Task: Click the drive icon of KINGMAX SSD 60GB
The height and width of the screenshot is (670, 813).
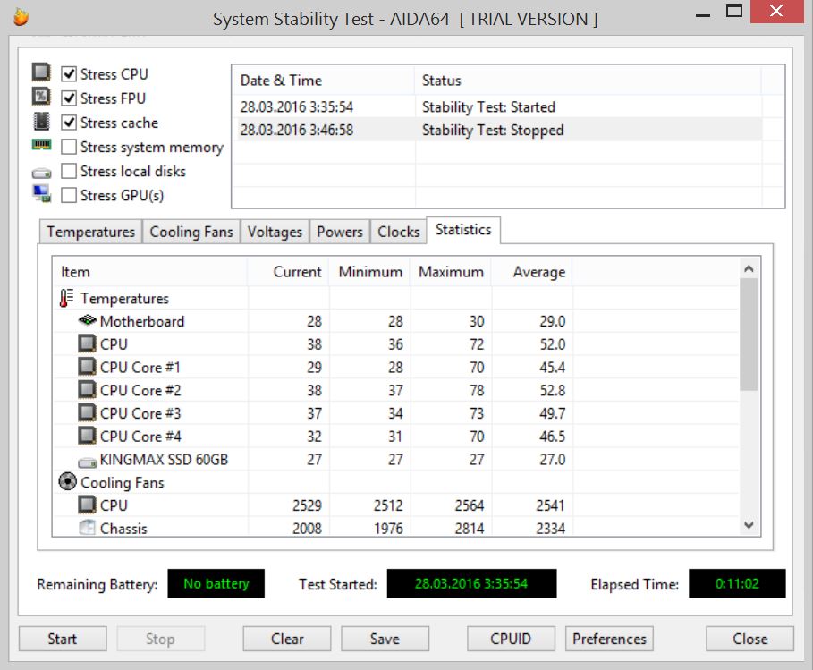Action: pyautogui.click(x=88, y=462)
